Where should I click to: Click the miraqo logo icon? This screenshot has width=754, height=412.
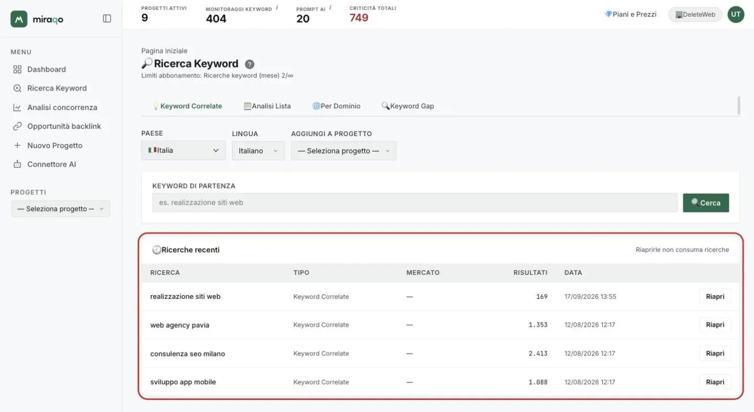[19, 19]
